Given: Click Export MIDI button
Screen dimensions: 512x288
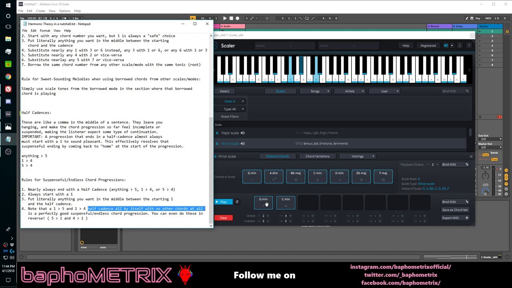Looking at the screenshot, I should pyautogui.click(x=455, y=218).
